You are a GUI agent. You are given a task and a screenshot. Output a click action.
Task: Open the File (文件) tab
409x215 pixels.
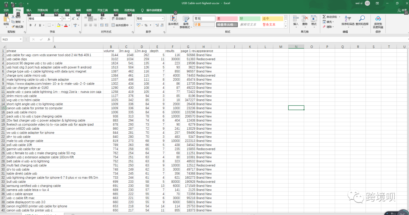(6, 10)
